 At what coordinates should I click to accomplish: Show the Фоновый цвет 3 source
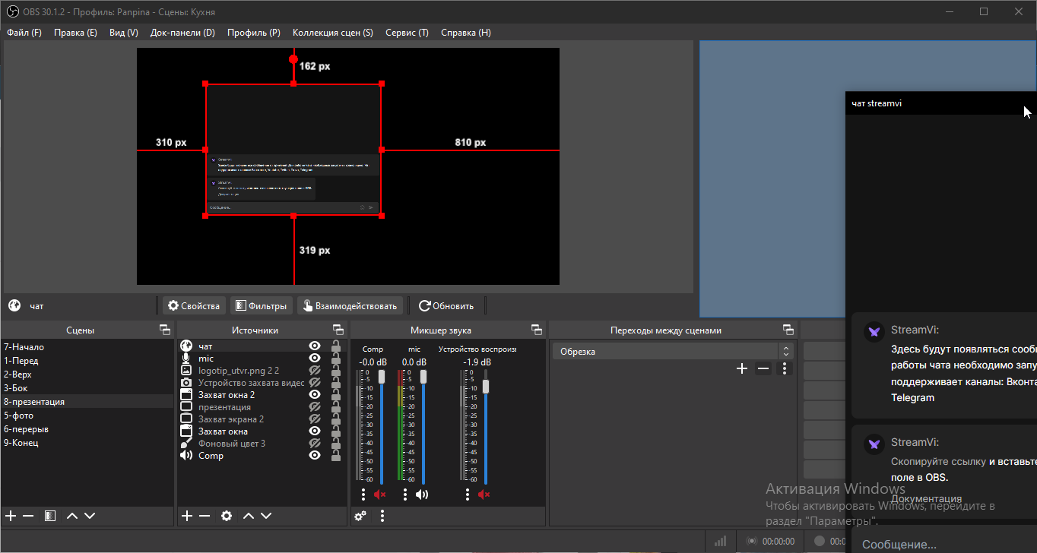tap(315, 444)
